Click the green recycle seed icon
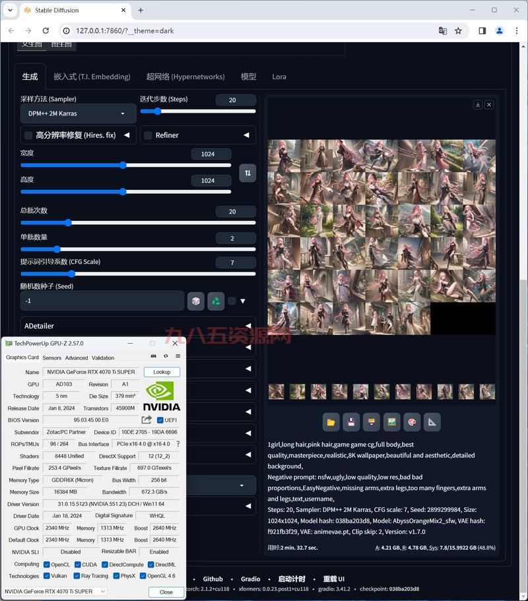Viewport: 528px width, 601px height. pyautogui.click(x=216, y=301)
